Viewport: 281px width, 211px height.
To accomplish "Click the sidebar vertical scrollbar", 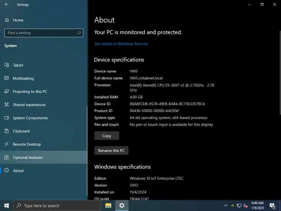I will (x=87, y=151).
